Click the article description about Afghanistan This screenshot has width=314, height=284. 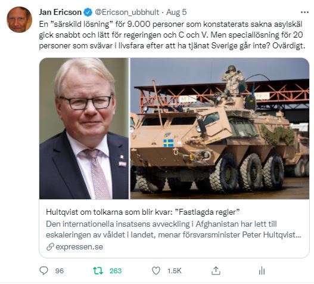(173, 229)
